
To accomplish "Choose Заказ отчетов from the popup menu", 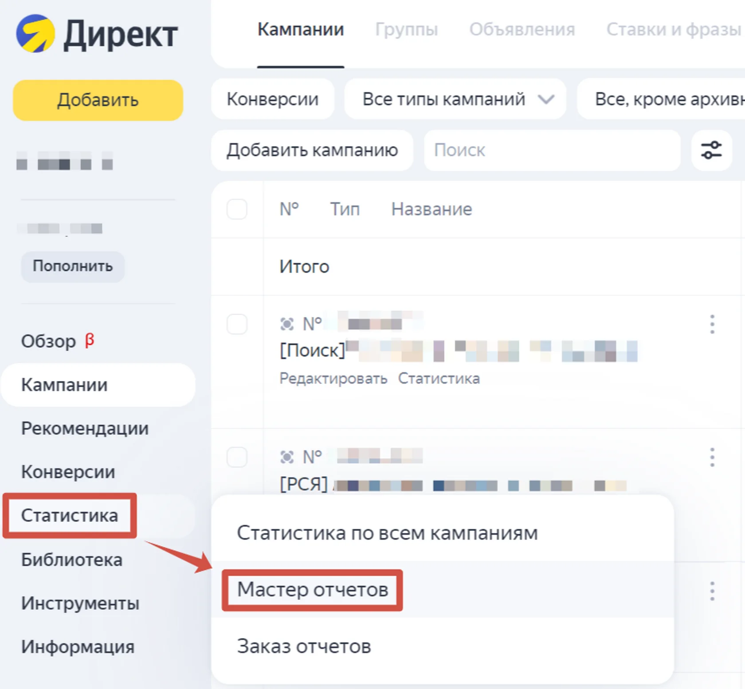I will [443, 646].
